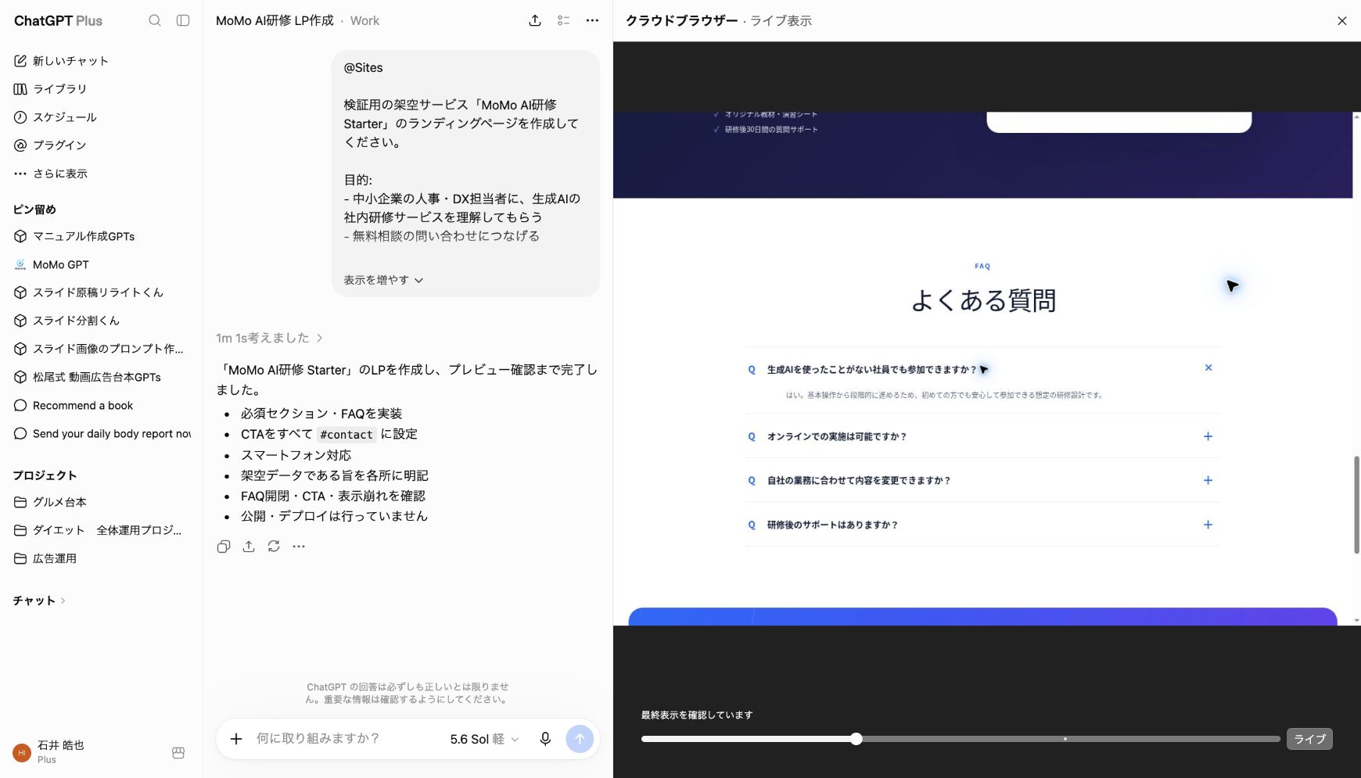1361x778 pixels.
Task: Open the search icon in sidebar header
Action: (155, 21)
